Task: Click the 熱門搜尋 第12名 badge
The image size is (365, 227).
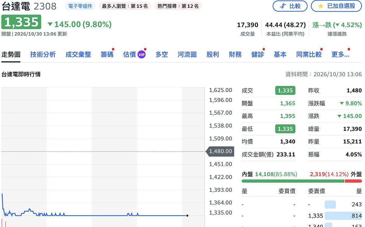Action: tap(178, 6)
